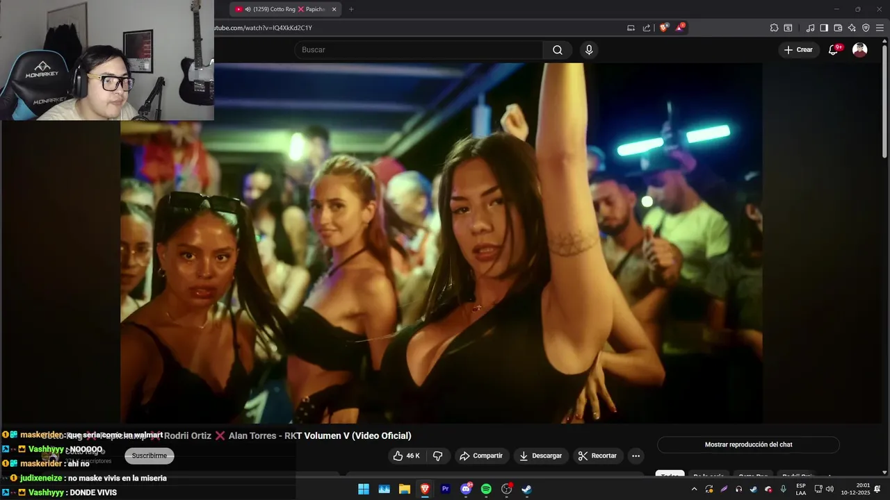The height and width of the screenshot is (500, 890).
Task: Open Discord from taskbar
Action: tap(466, 489)
